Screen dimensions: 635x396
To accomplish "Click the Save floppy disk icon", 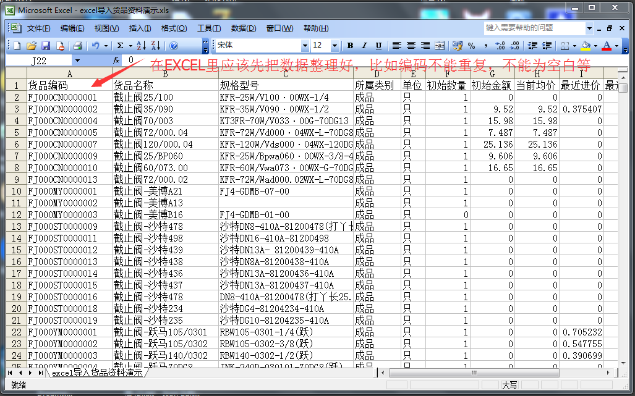I will point(46,46).
